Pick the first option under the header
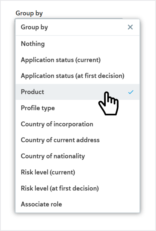 click(33, 44)
